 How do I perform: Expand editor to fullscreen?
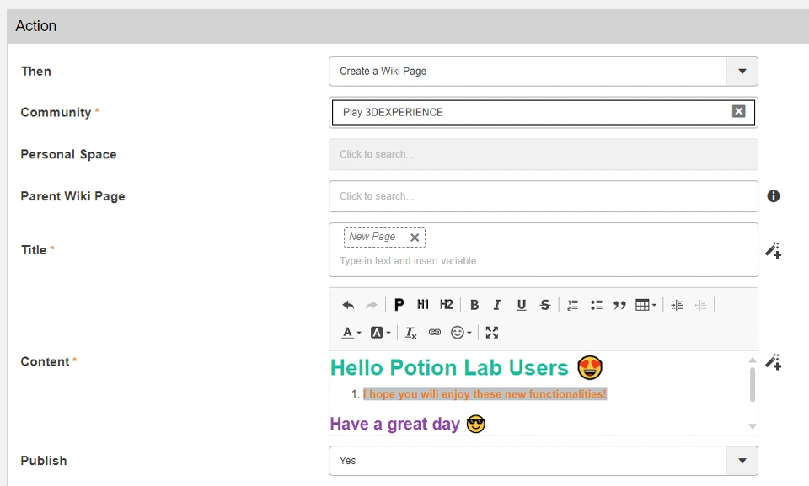point(492,333)
